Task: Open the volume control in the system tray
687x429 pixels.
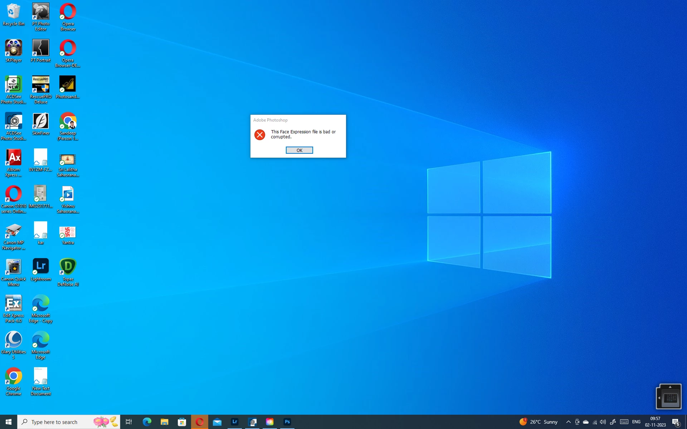Action: [603, 422]
